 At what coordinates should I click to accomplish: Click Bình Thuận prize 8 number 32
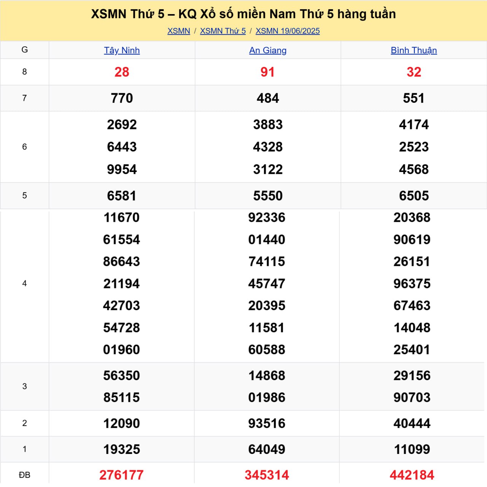tap(414, 72)
